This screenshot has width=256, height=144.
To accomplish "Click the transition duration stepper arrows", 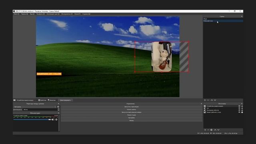I will point(58,110).
